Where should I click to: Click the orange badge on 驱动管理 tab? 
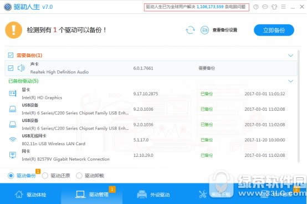tap(112, 189)
